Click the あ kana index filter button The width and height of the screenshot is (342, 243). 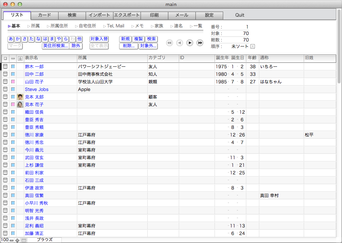pyautogui.click(x=11, y=39)
